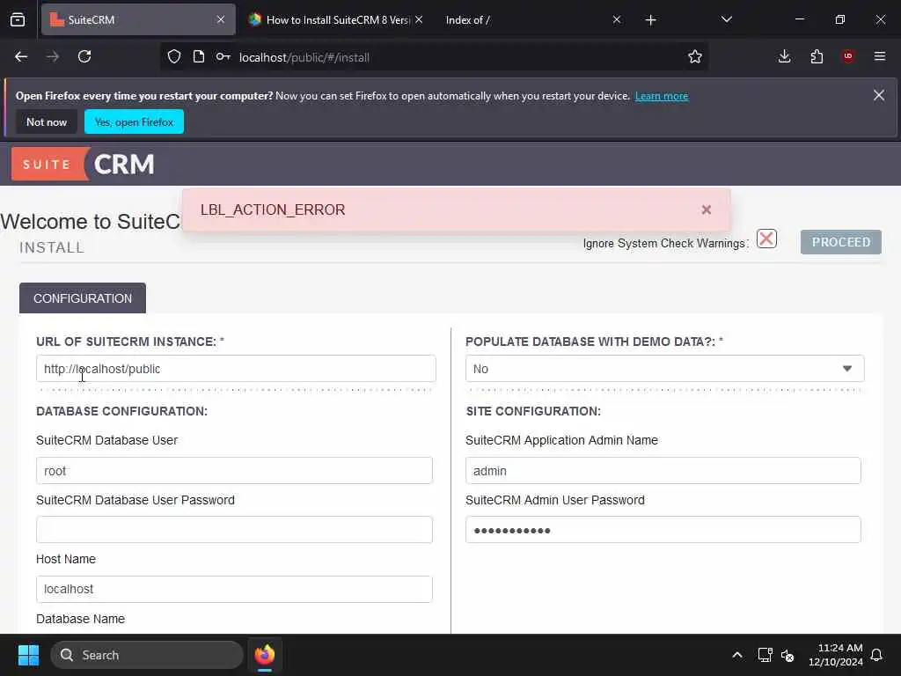Click the Firefox View icon in the tab bar
The image size is (901, 676).
[x=18, y=19]
